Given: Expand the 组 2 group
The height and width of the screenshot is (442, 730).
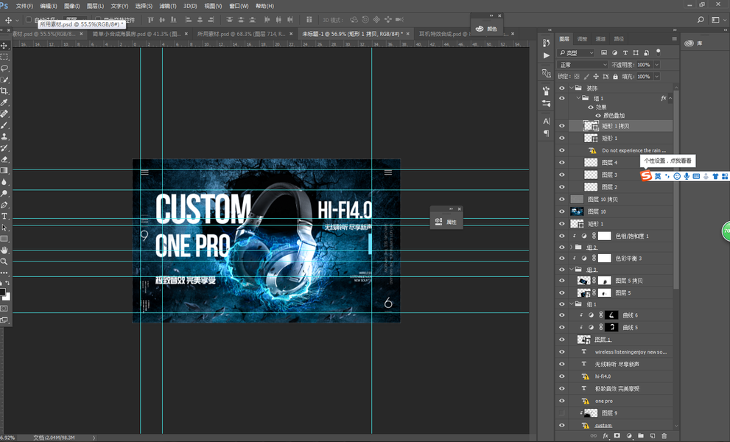Looking at the screenshot, I should 572,247.
